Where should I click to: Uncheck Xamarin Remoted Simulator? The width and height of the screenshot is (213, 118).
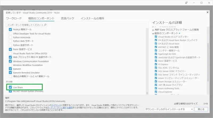[x=10, y=73]
